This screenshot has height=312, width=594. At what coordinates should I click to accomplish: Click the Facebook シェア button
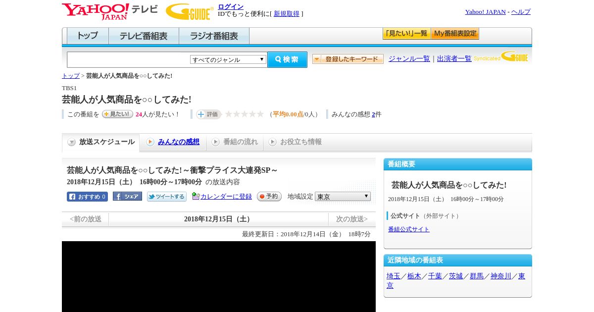(x=127, y=196)
